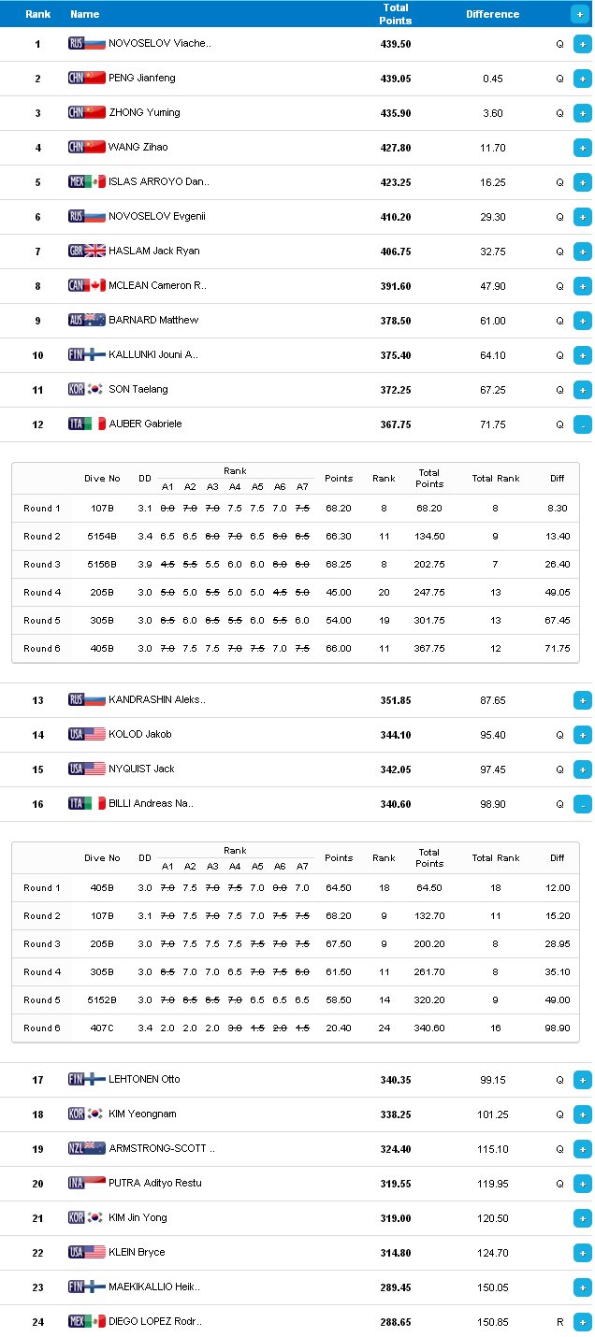The width and height of the screenshot is (595, 1337).
Task: Click the Difference column header
Action: click(x=493, y=14)
